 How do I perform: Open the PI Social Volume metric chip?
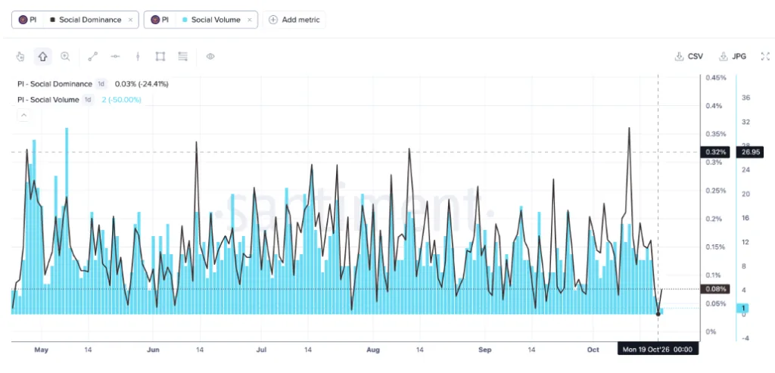click(x=201, y=20)
